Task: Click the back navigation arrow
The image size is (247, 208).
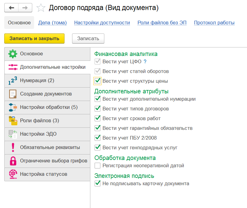Action: pos(12,8)
